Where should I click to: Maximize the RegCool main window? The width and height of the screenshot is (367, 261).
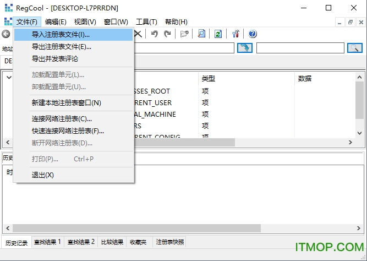pyautogui.click(x=328, y=8)
